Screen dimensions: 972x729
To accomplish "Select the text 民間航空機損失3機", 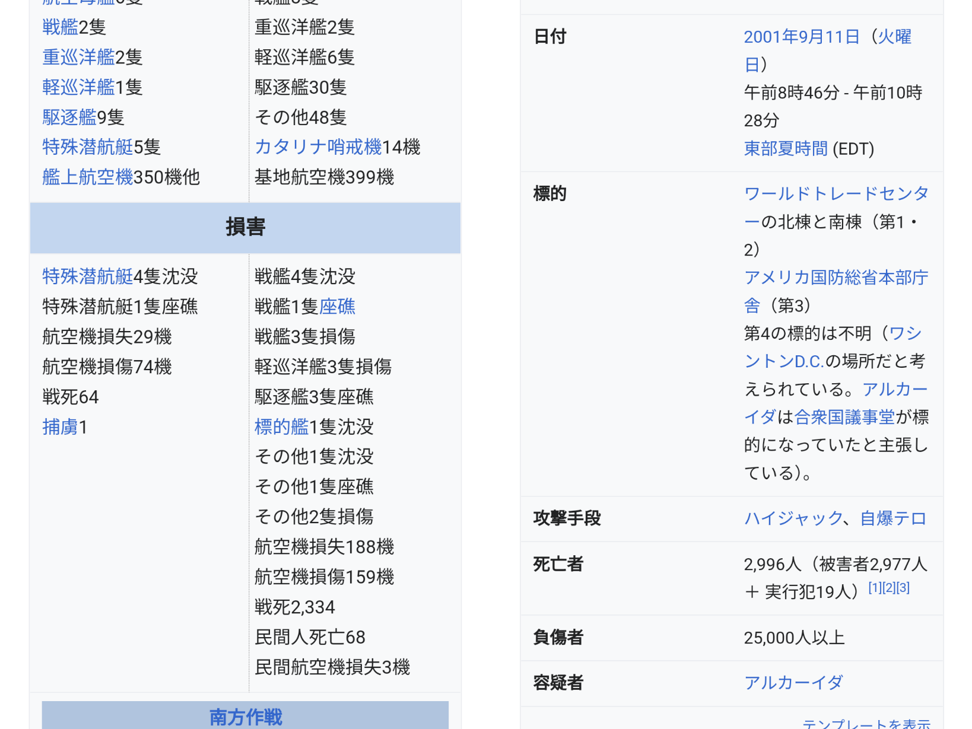I will (x=332, y=667).
